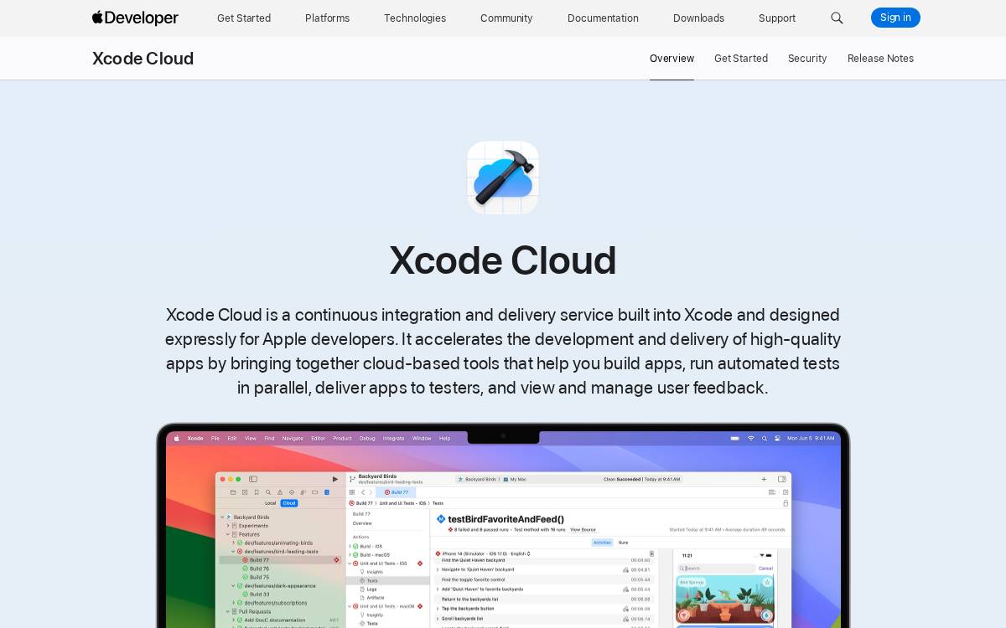Select the issue navigator warning icon in pictured Xcode
The height and width of the screenshot is (628, 1006).
[x=280, y=492]
